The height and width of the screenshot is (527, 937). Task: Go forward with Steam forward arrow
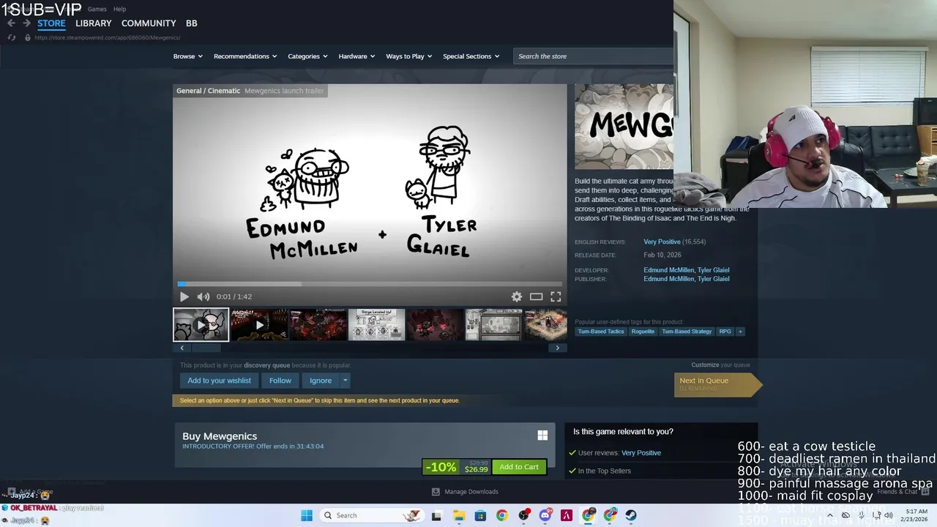coord(26,23)
